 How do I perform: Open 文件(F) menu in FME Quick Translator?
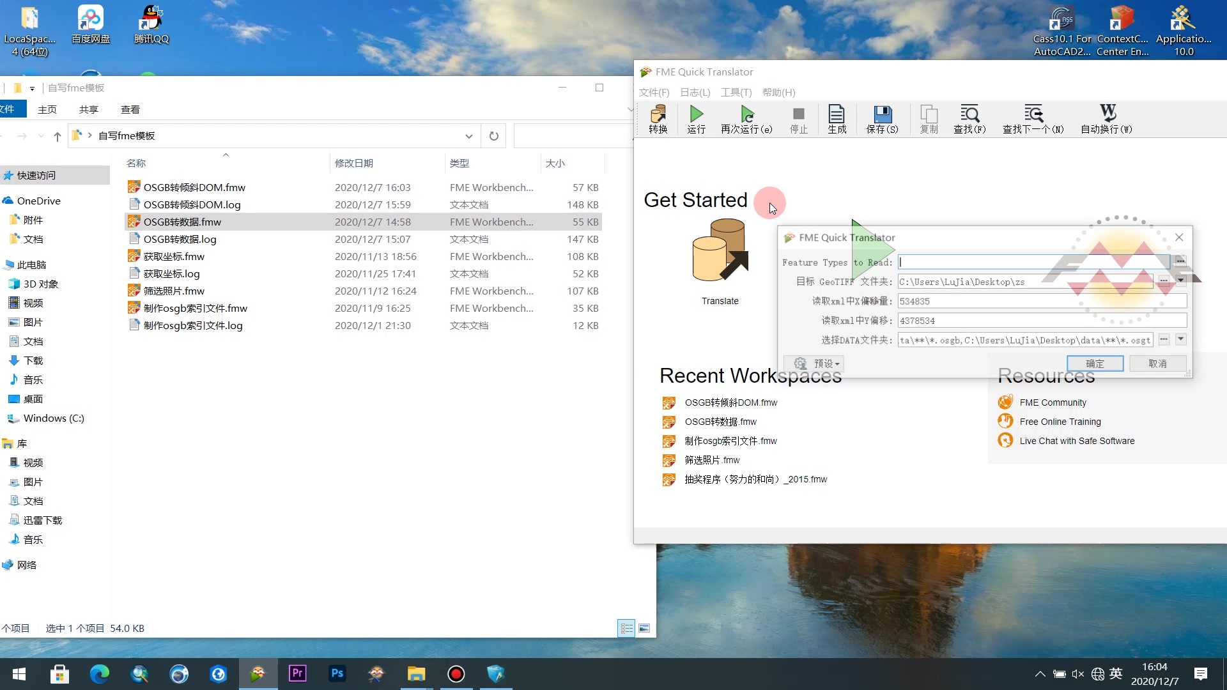point(654,93)
